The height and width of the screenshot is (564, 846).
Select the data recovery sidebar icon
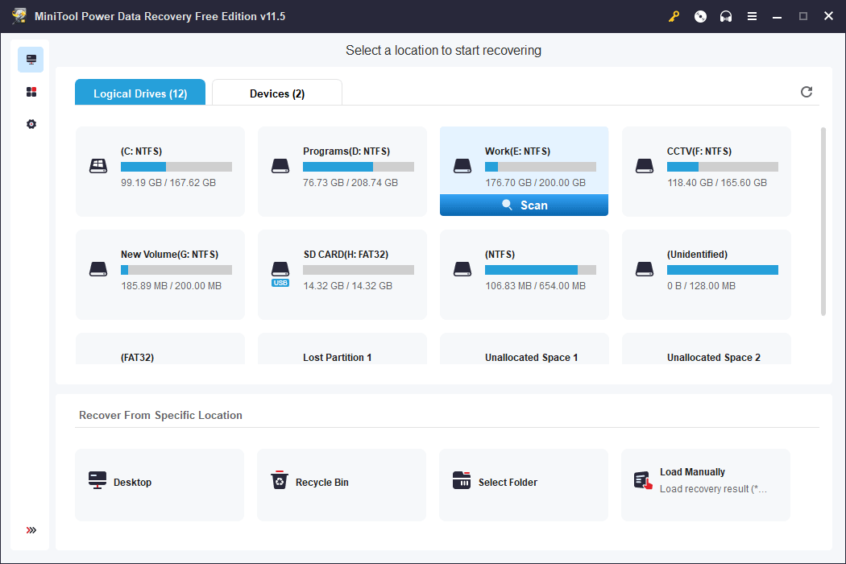point(31,59)
